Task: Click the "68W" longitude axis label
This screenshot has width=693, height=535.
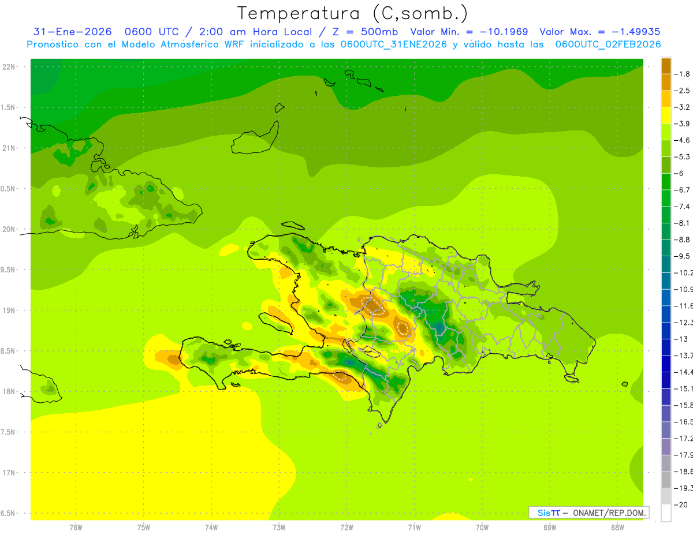Action: pyautogui.click(x=617, y=527)
